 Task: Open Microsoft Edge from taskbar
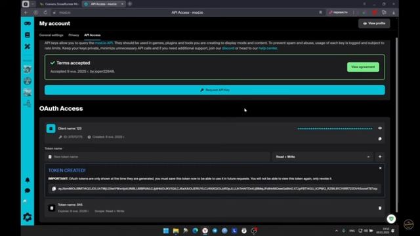tap(196, 231)
